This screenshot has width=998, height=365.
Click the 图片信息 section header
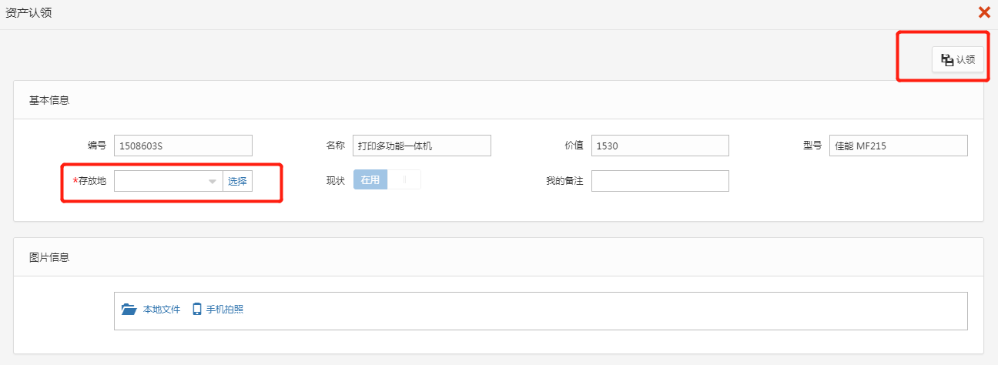(49, 257)
